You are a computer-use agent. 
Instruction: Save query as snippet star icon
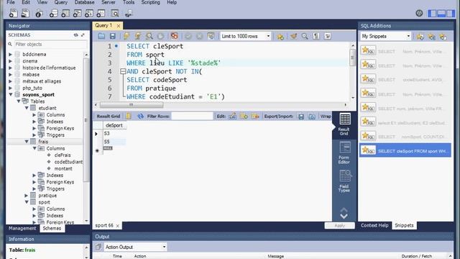(x=280, y=37)
